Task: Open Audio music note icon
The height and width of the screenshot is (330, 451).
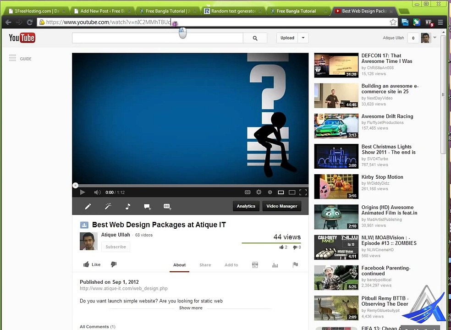Action: click(x=128, y=206)
